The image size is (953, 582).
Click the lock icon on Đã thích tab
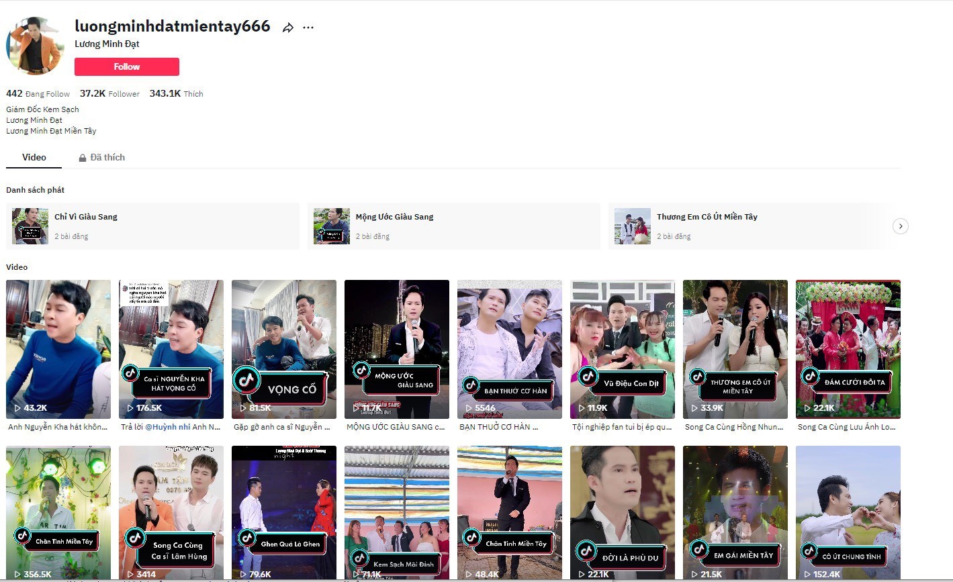(x=83, y=158)
